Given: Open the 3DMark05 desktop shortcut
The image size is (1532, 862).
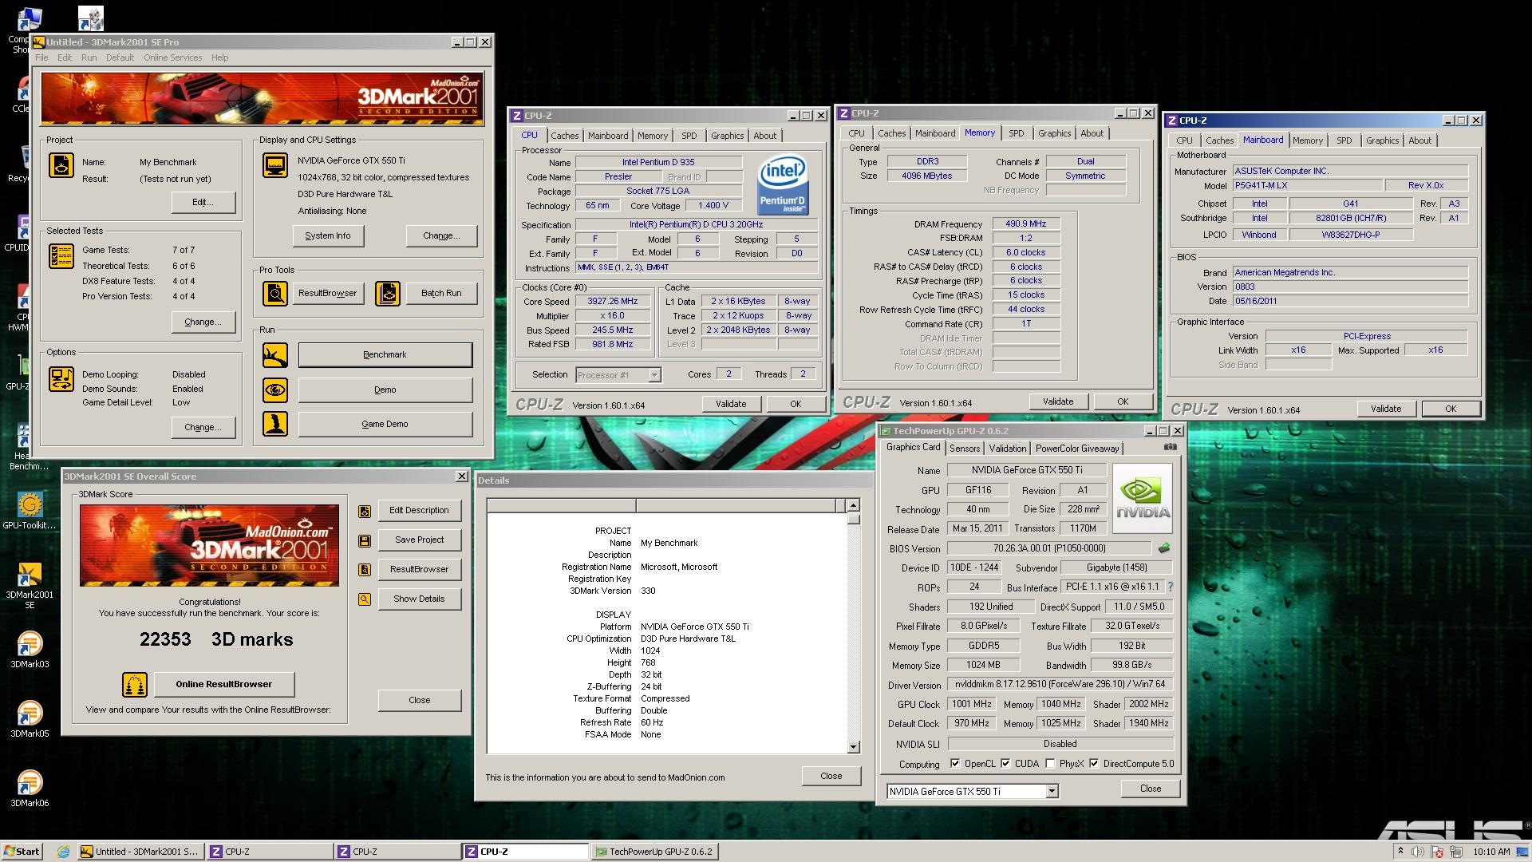Looking at the screenshot, I should coord(30,719).
